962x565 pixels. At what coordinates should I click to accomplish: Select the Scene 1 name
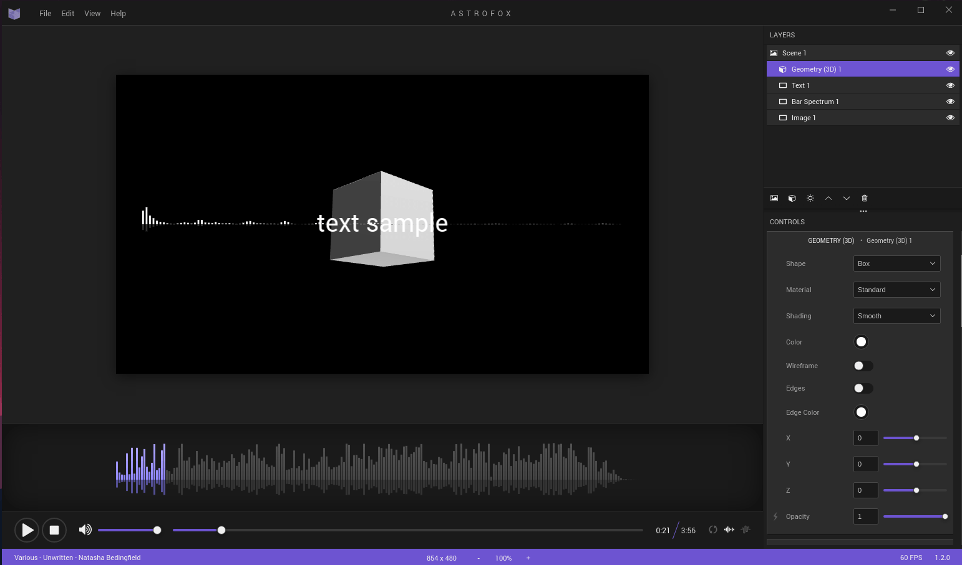coord(794,53)
